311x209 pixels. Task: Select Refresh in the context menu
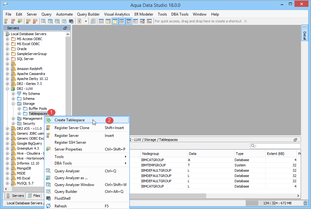[61, 206]
